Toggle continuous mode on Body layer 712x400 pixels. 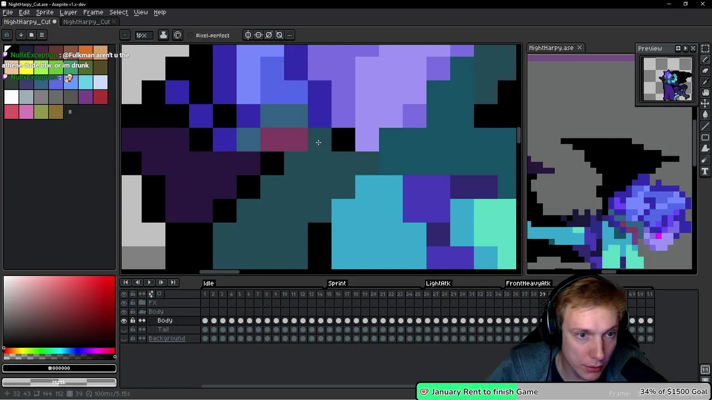[142, 321]
